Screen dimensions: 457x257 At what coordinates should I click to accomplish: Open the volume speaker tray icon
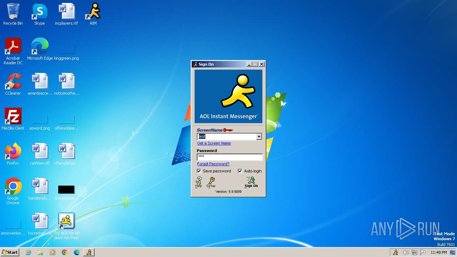[406, 252]
